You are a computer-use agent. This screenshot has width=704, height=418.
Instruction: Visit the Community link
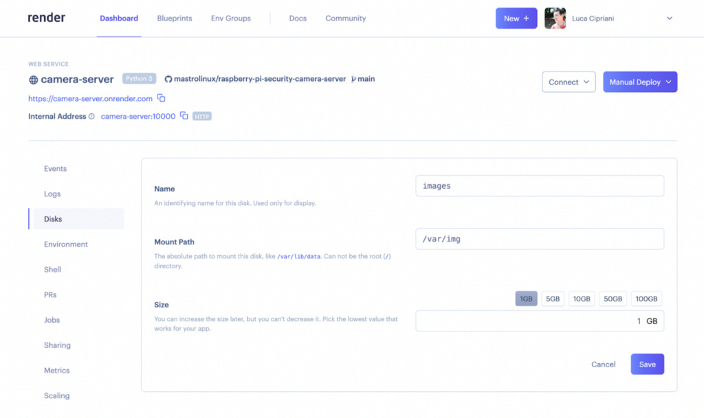[x=346, y=19]
